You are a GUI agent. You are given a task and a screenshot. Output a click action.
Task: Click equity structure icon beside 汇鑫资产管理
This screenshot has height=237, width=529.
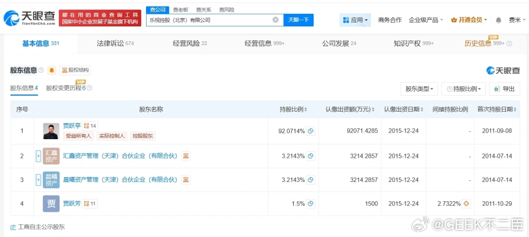(x=186, y=156)
